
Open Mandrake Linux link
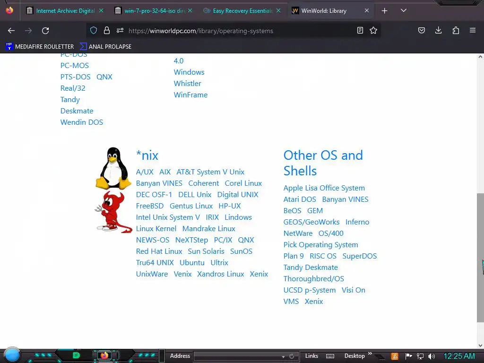pyautogui.click(x=208, y=229)
